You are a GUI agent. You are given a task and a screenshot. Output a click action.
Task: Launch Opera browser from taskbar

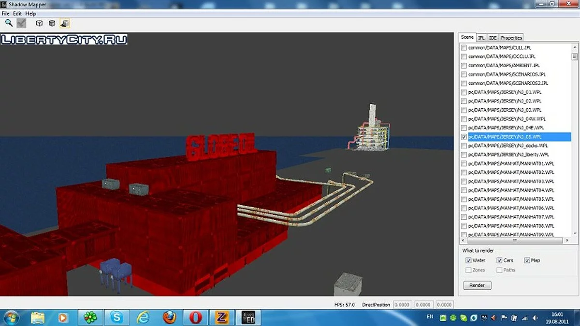[196, 317]
